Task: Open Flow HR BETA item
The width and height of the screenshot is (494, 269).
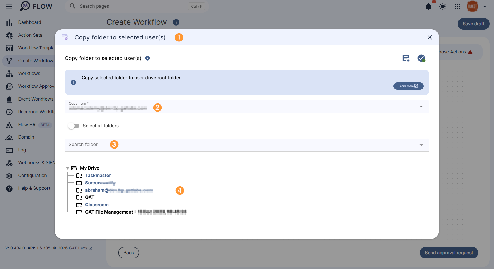Action: point(35,125)
